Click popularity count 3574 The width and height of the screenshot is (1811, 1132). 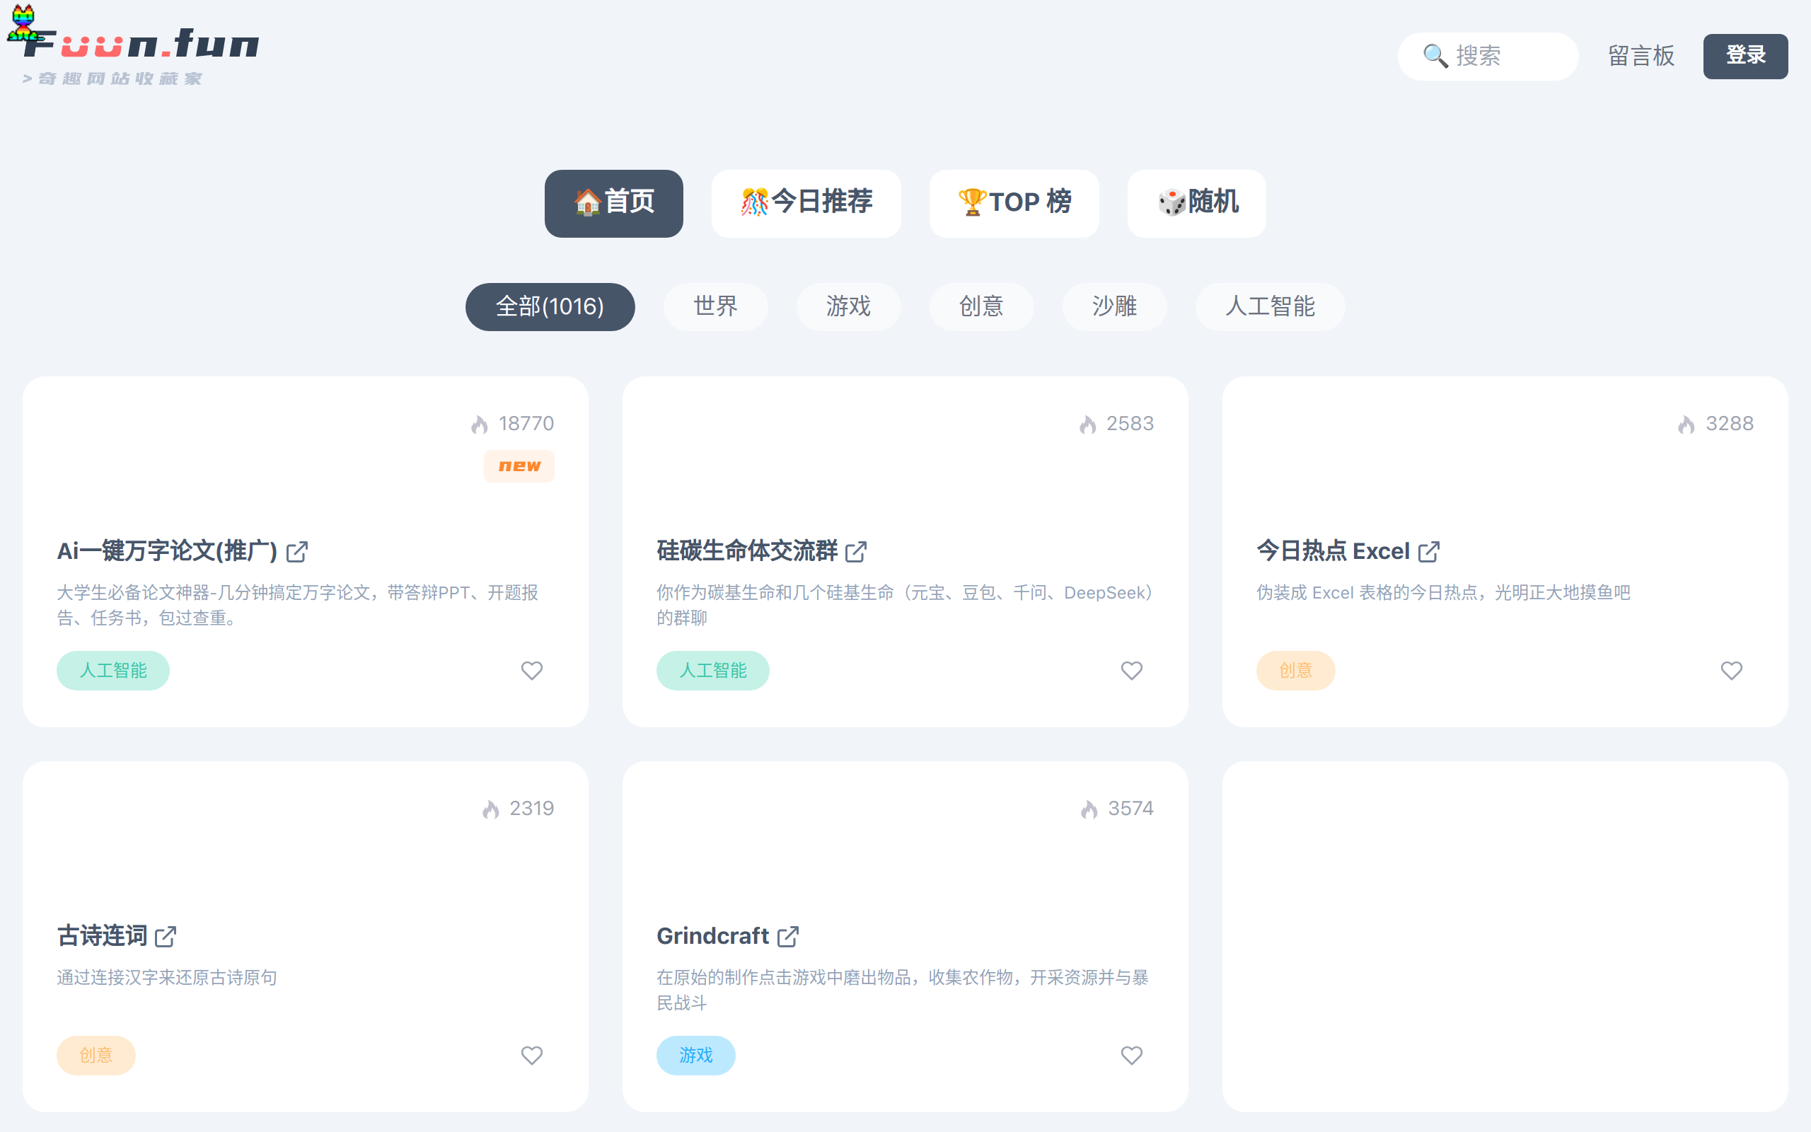tap(1130, 809)
